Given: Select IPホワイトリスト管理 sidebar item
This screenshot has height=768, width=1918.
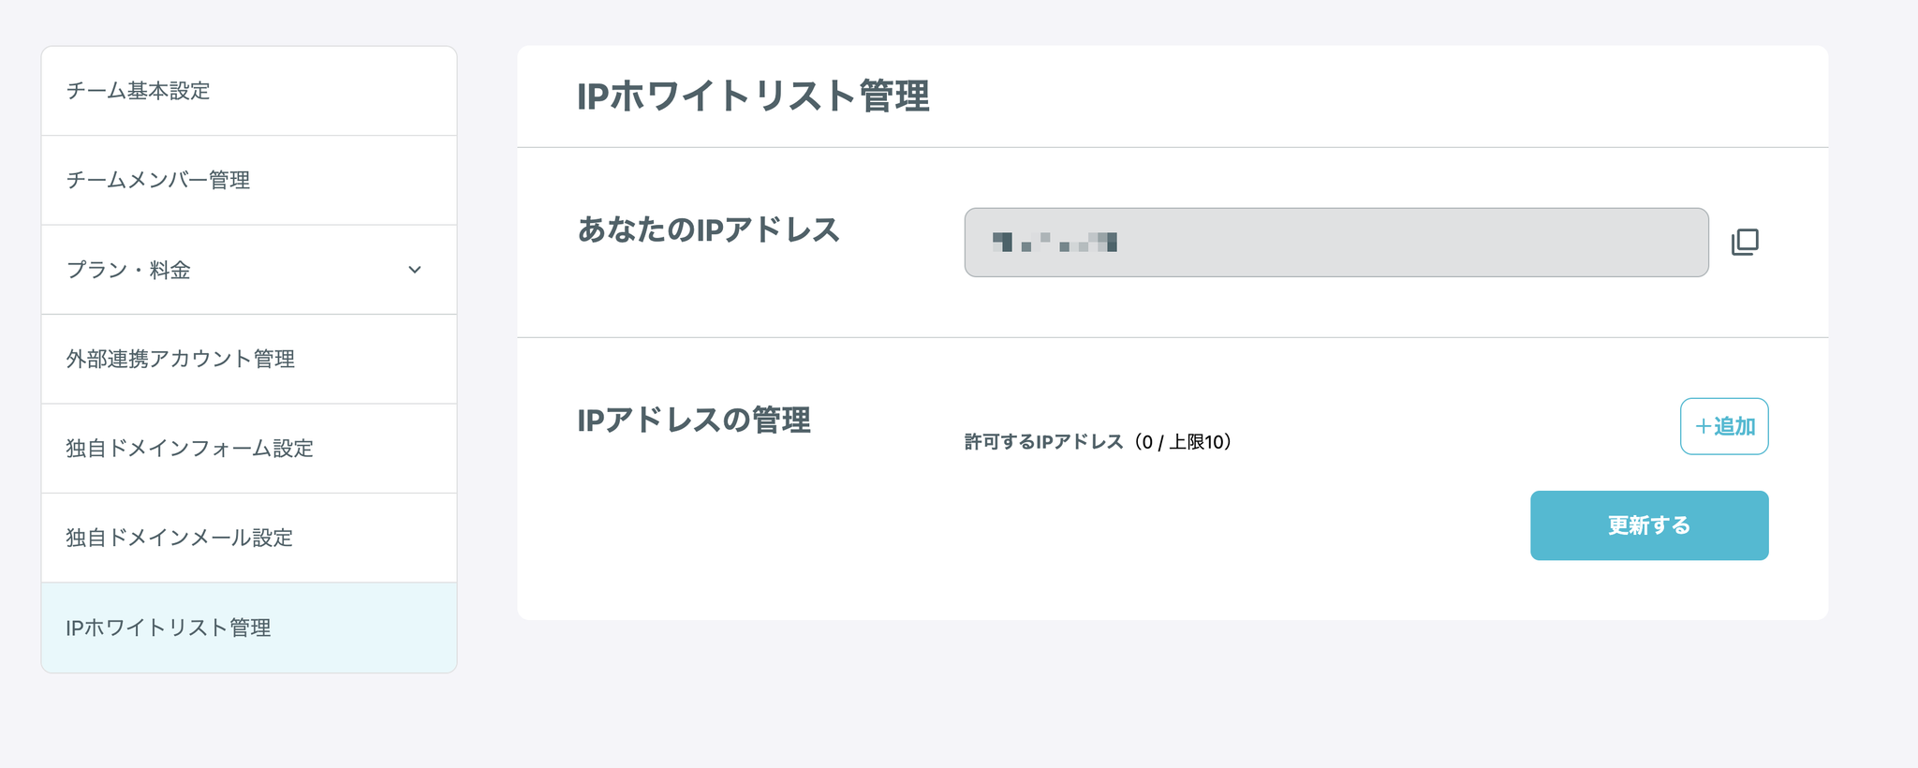Looking at the screenshot, I should [x=169, y=628].
